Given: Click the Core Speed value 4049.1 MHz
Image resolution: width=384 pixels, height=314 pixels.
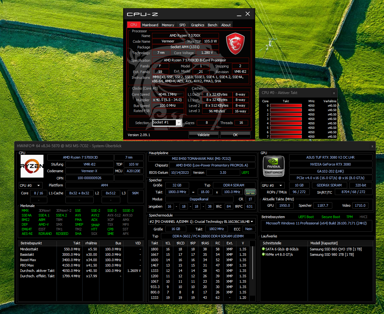Looking at the screenshot, I should pos(168,94).
